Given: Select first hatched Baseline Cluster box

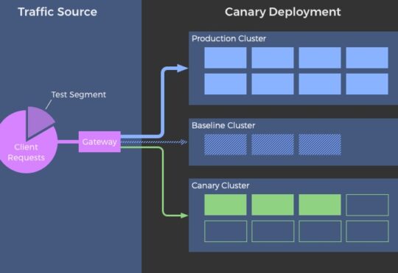Looking at the screenshot, I should click(x=226, y=145).
